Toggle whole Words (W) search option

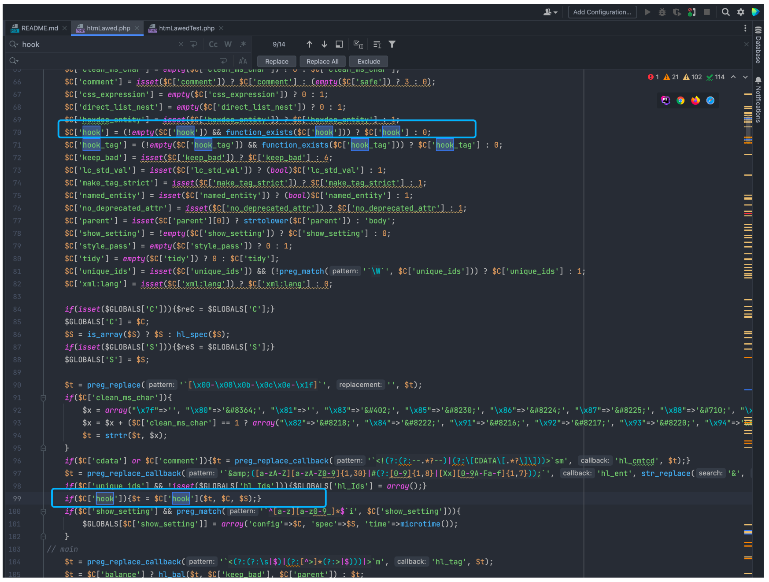pyautogui.click(x=228, y=44)
